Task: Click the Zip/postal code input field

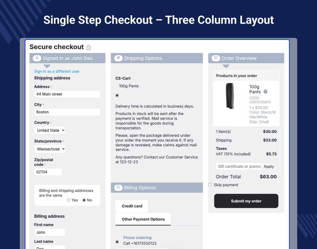Action: coord(48,172)
